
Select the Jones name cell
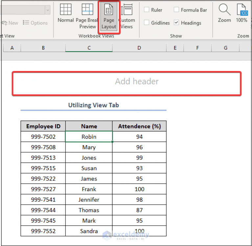(x=89, y=158)
